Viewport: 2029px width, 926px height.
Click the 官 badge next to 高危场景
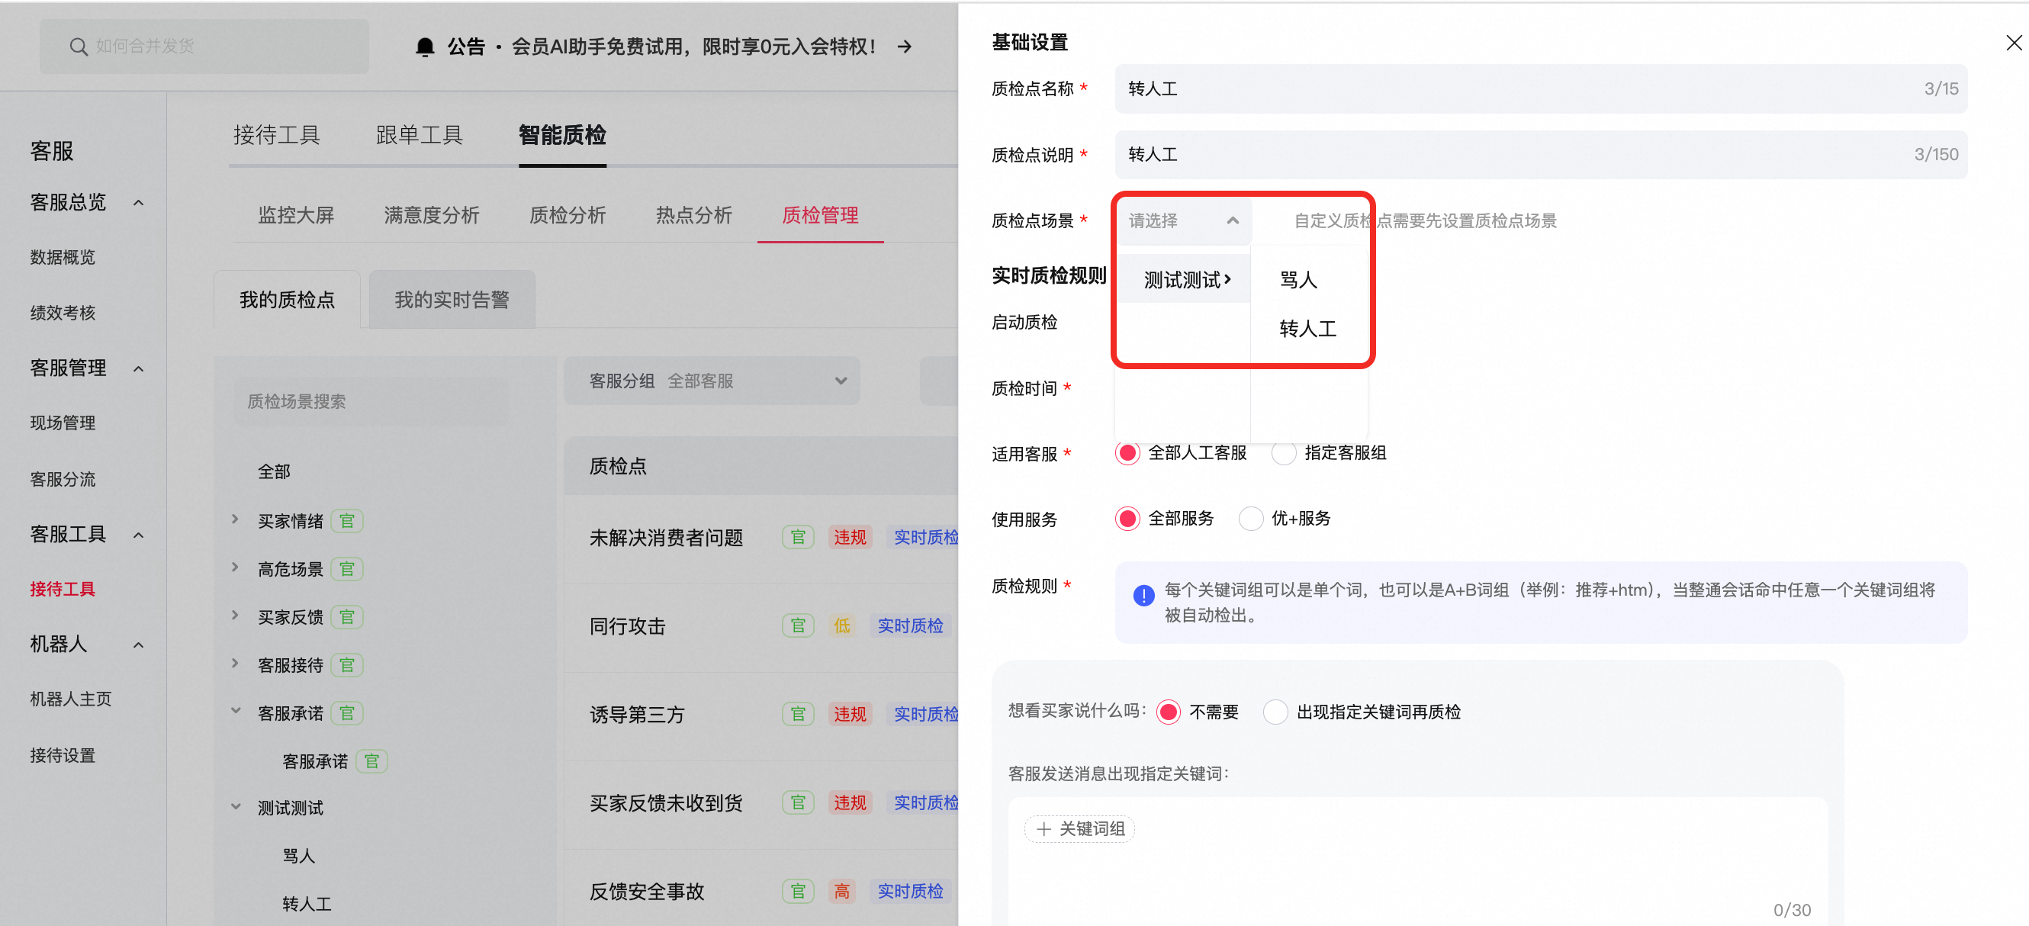346,568
